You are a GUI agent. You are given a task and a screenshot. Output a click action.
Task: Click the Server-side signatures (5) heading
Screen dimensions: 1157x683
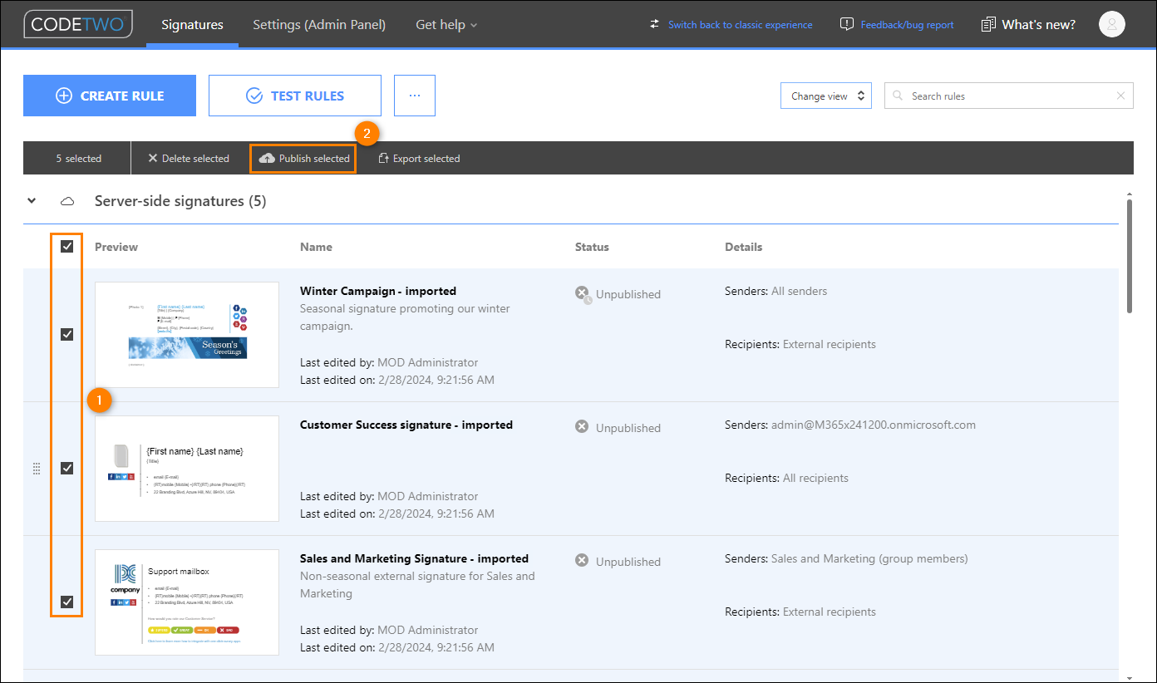coord(180,201)
